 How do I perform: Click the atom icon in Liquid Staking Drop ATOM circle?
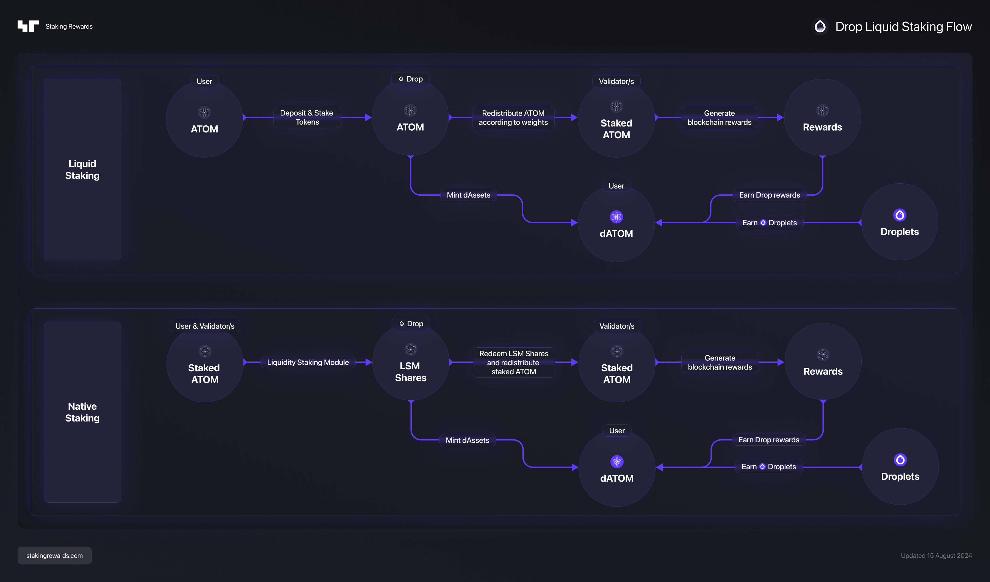tap(410, 111)
